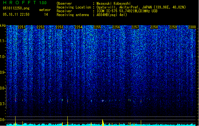
Task: Click the kHz axis unit label
Action: (3, 26)
